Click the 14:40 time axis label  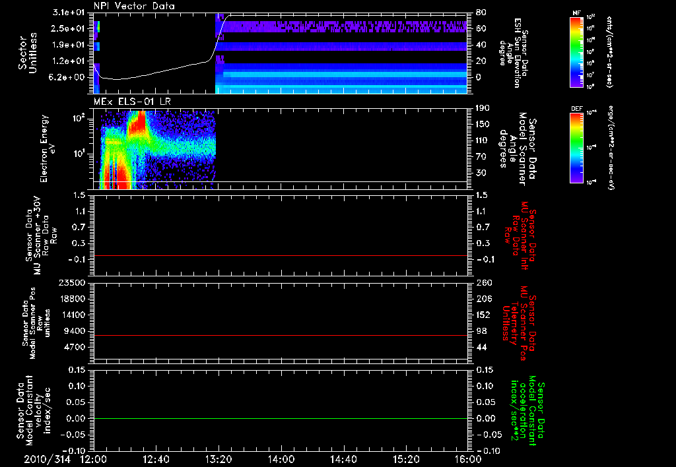[x=343, y=459]
